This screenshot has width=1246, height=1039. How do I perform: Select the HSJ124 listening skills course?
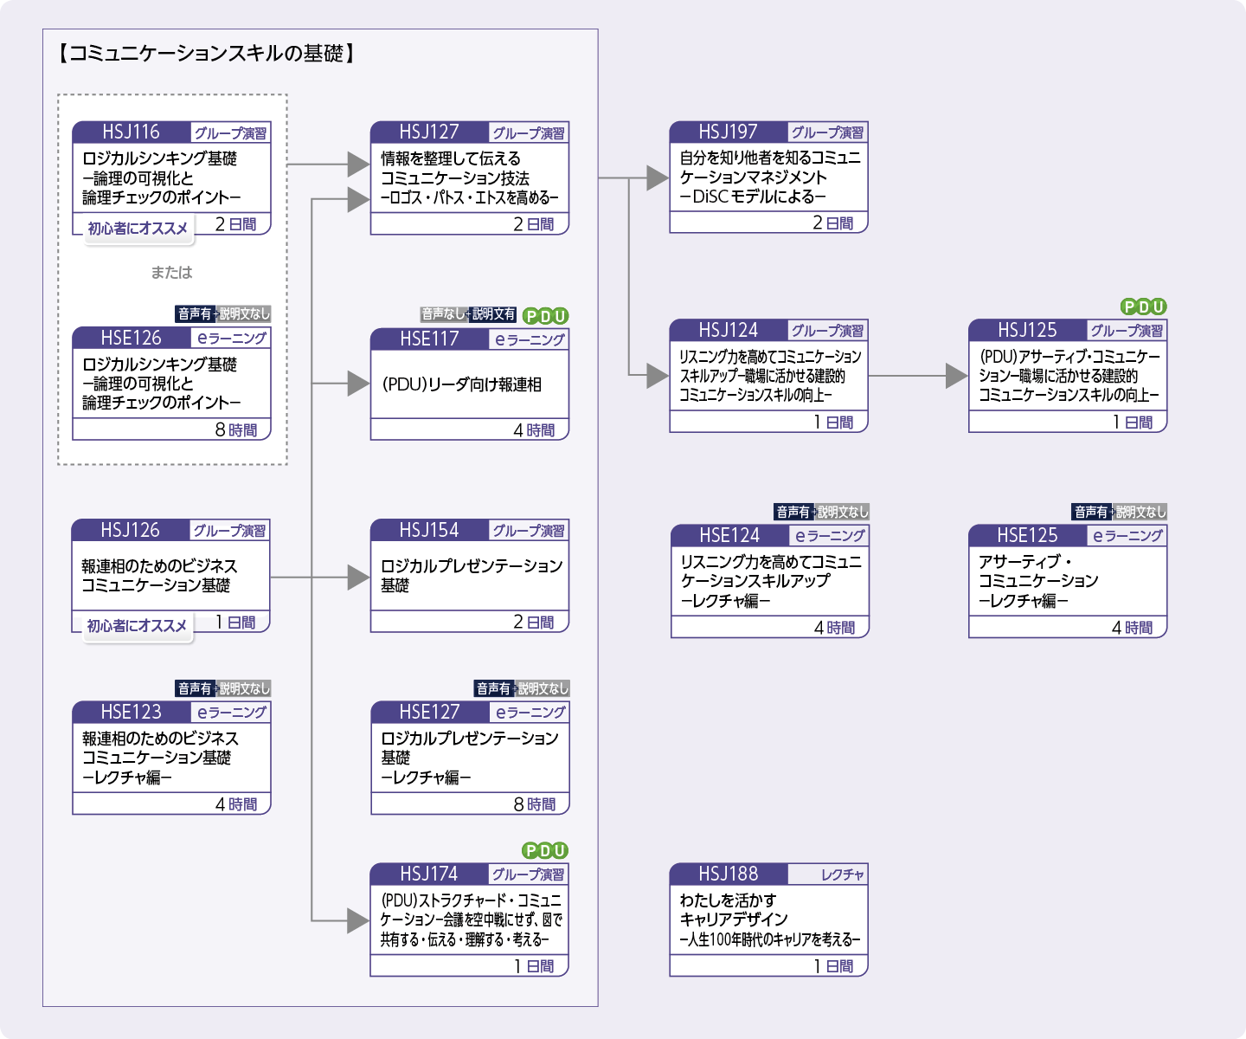coord(768,376)
